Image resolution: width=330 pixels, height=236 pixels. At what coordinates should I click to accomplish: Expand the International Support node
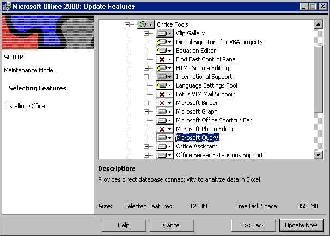point(146,77)
